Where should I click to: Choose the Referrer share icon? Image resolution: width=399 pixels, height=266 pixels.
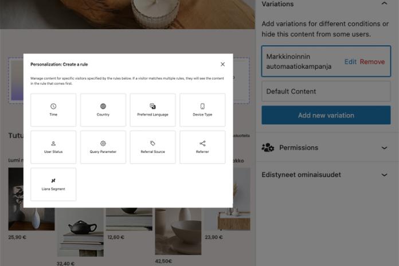202,143
